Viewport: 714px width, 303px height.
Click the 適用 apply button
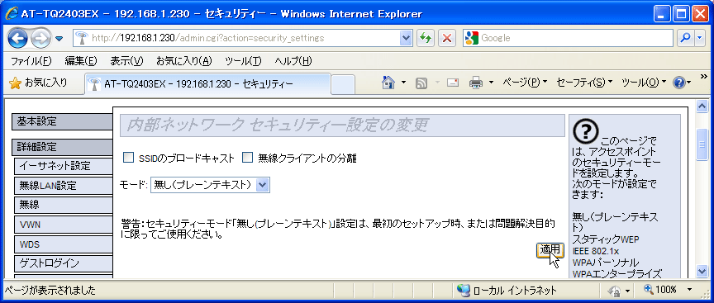click(550, 250)
